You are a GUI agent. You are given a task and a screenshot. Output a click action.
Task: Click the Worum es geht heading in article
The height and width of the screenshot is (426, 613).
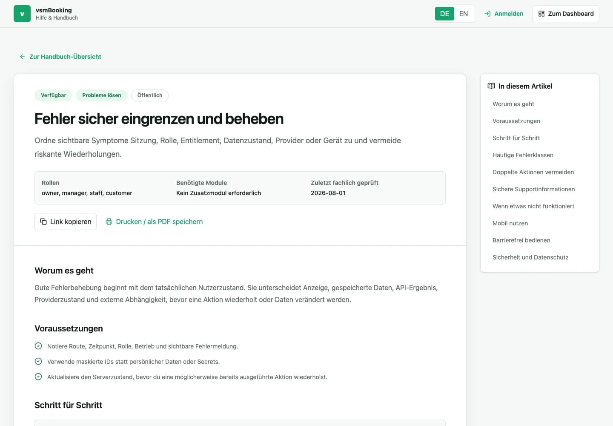64,271
